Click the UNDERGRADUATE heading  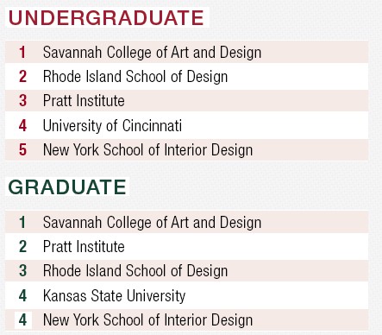click(106, 18)
